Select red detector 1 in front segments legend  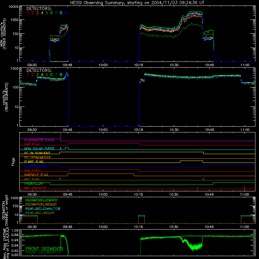28,13
